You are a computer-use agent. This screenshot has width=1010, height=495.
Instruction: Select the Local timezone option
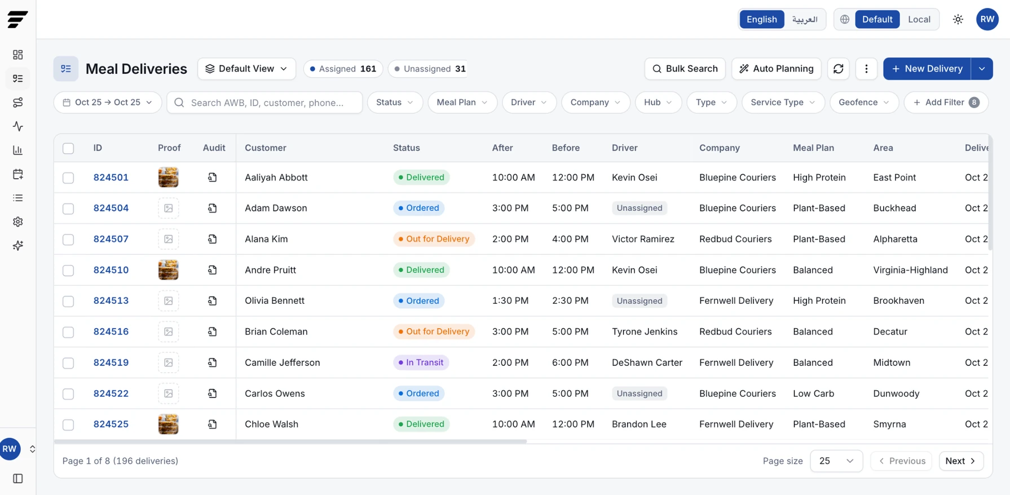coord(919,19)
